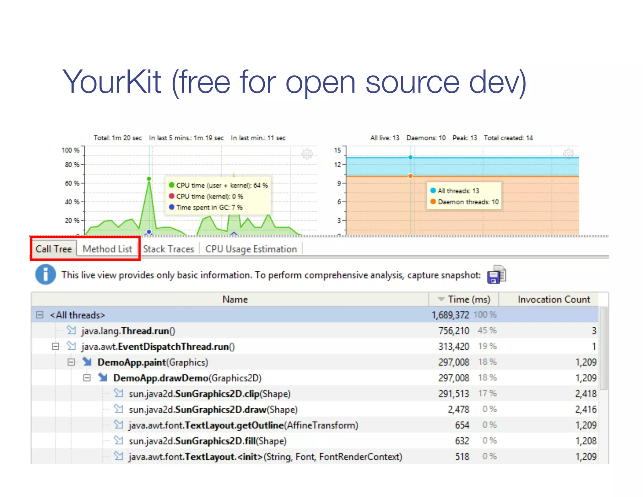The image size is (643, 497).
Task: Click the arrow icon beside TextLayout.<init>
Action: click(118, 456)
